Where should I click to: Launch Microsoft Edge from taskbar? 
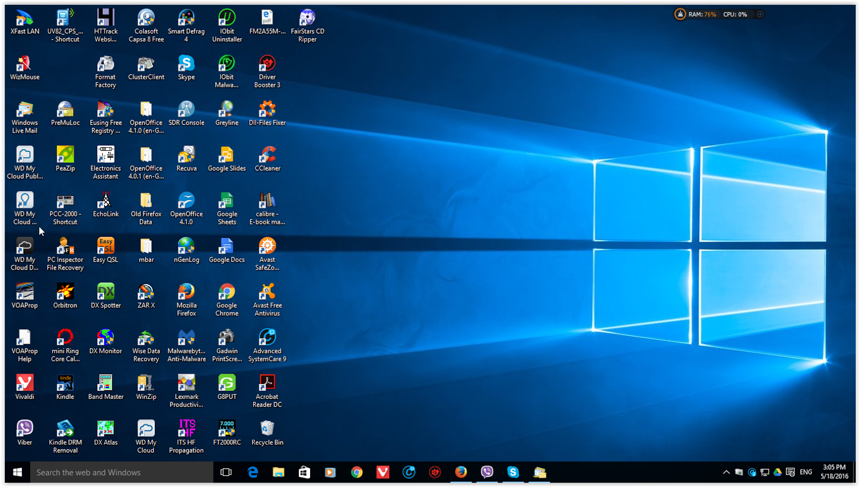point(253,473)
